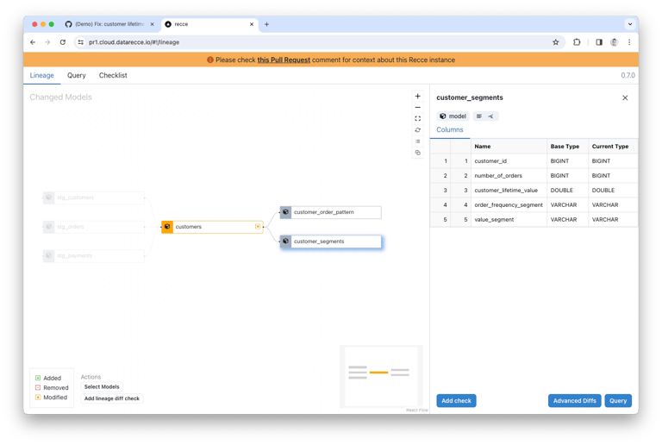Click the customer_segments node icon
The image size is (662, 445).
click(x=285, y=241)
